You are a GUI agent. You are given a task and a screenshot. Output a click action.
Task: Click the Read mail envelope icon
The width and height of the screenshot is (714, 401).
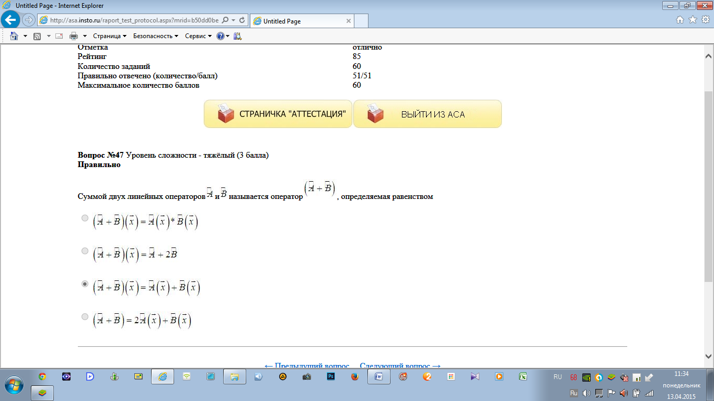click(59, 36)
